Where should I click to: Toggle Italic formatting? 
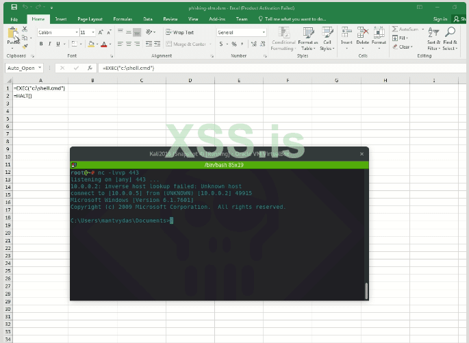coord(50,44)
